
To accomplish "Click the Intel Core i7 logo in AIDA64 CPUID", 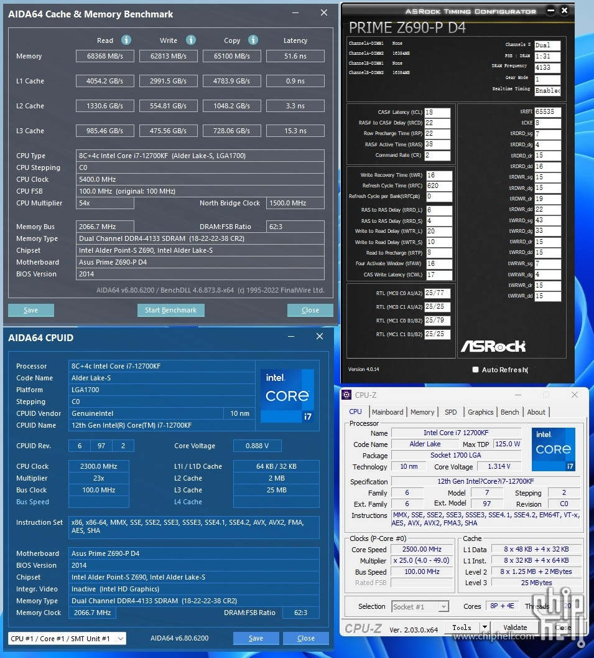I will pos(287,395).
